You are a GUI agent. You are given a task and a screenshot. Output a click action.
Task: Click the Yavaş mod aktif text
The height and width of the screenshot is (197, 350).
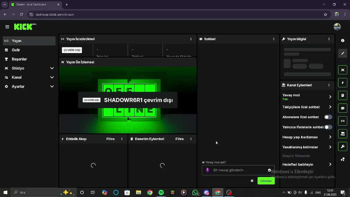pos(215,162)
